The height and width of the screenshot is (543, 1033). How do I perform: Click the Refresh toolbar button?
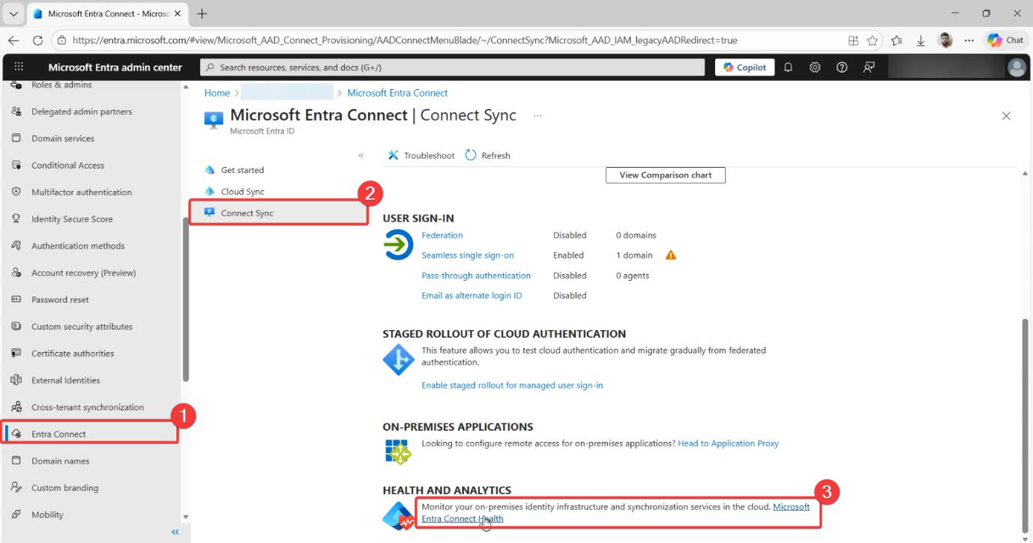(488, 155)
